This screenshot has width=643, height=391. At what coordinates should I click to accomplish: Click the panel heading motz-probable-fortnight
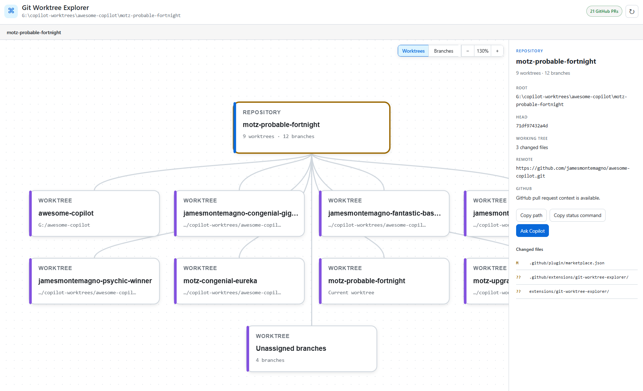[x=556, y=61]
